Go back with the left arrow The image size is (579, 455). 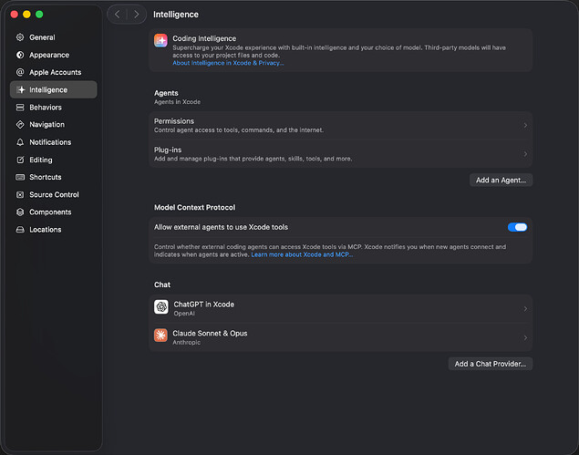pyautogui.click(x=118, y=14)
